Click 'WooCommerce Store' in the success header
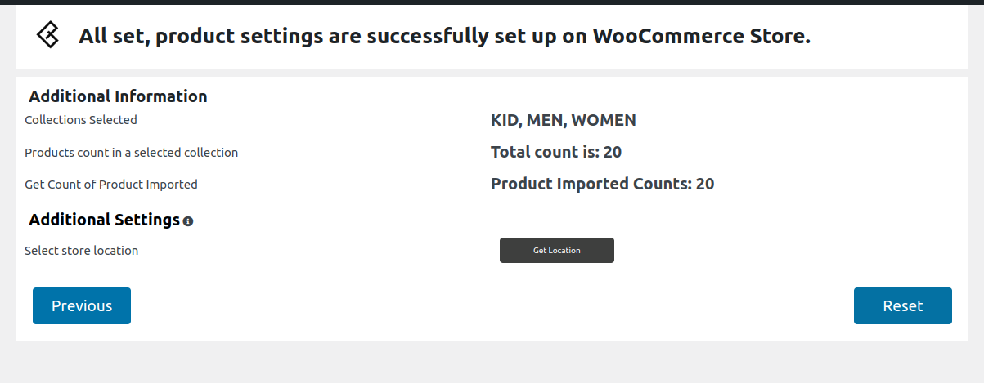The image size is (984, 383). tap(701, 36)
